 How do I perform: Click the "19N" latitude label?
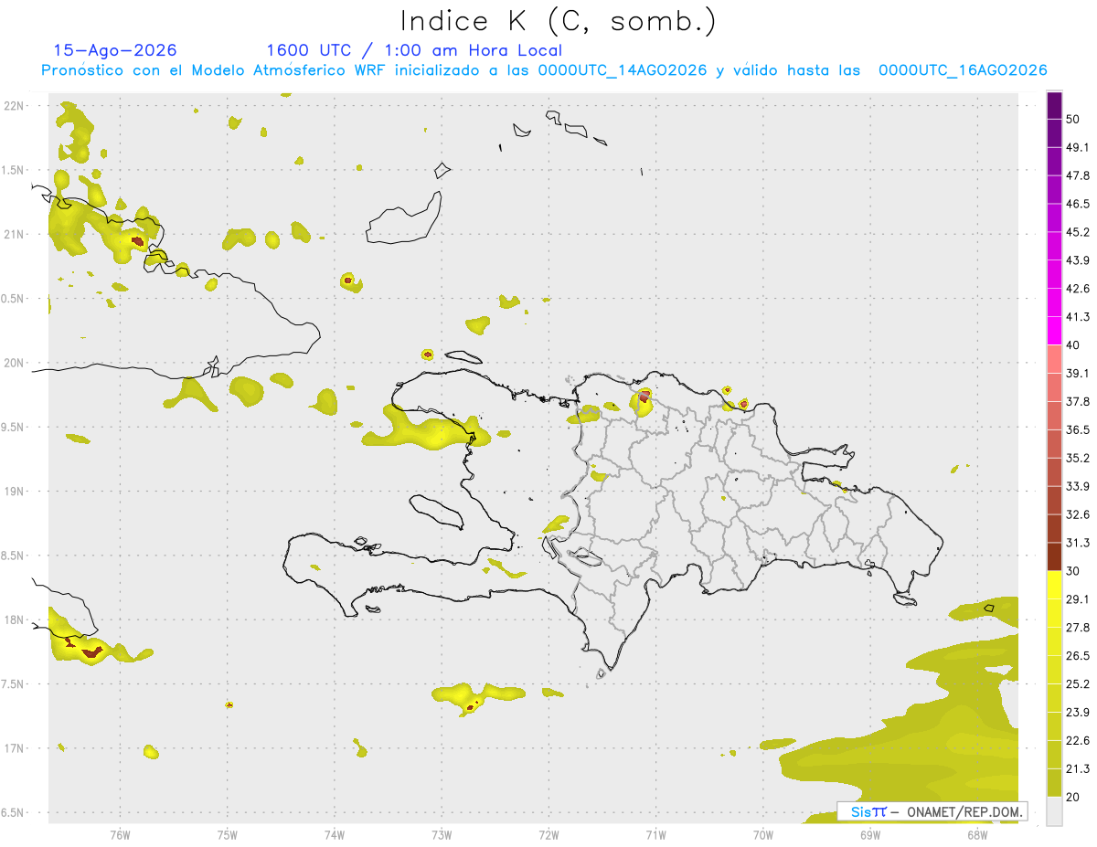14,492
